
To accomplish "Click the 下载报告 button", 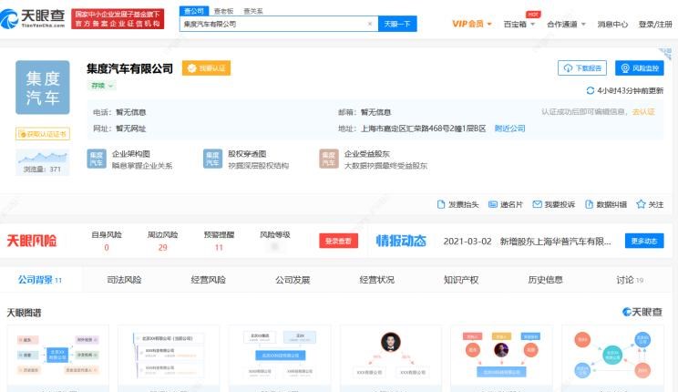I will pyautogui.click(x=582, y=68).
